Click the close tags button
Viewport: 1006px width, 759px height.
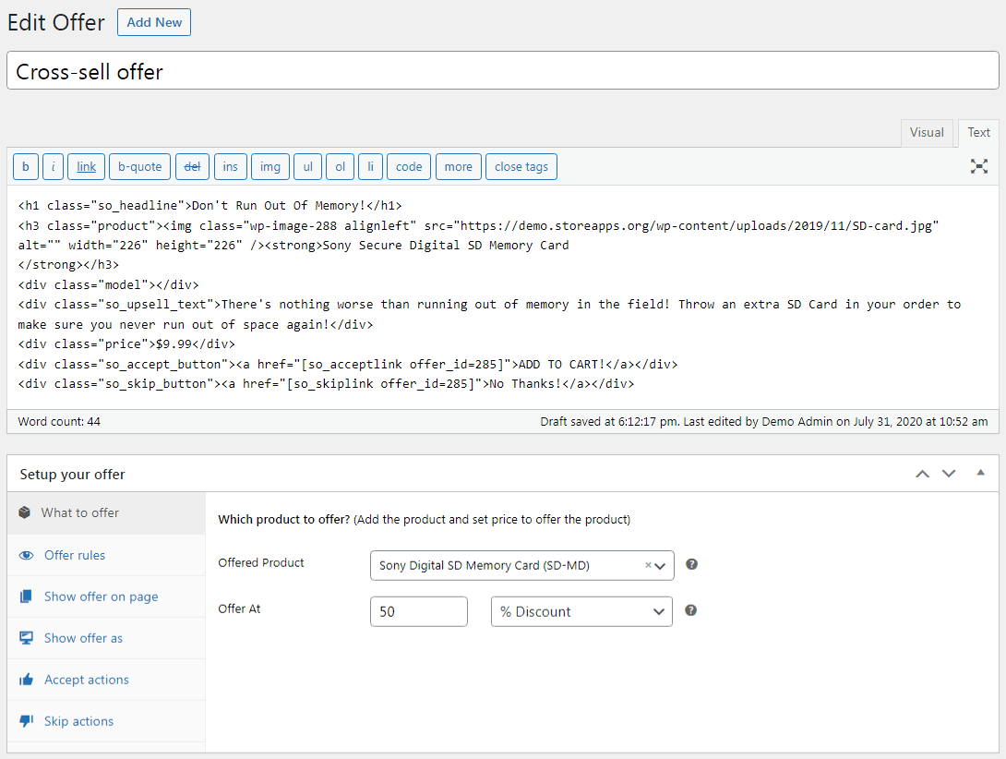[521, 167]
